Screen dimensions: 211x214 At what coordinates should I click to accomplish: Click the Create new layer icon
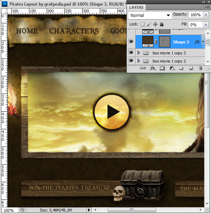(x=191, y=68)
